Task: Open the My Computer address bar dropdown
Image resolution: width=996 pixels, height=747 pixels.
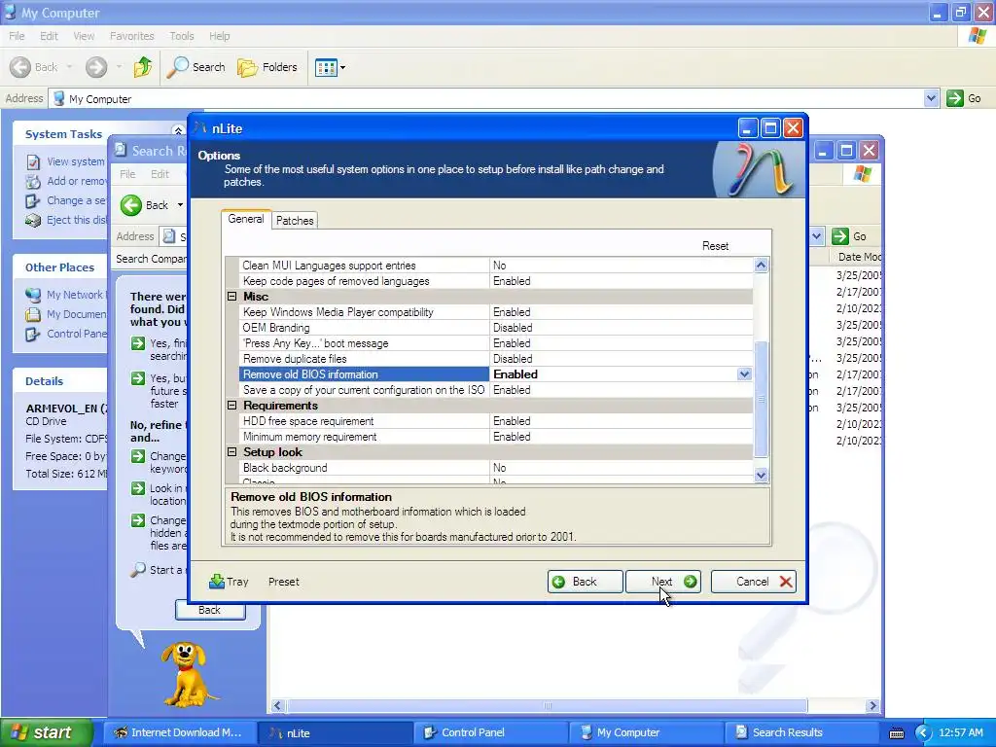Action: point(931,98)
